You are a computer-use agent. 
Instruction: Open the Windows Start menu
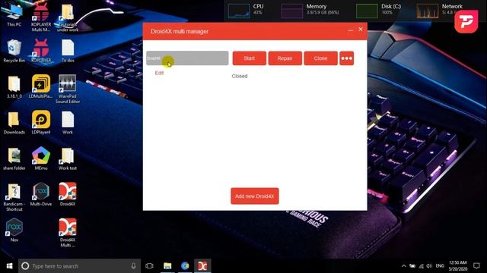coord(9,266)
